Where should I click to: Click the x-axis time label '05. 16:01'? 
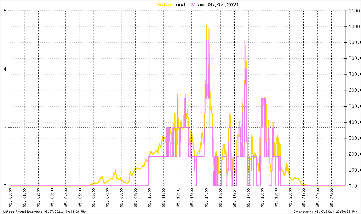(235, 198)
